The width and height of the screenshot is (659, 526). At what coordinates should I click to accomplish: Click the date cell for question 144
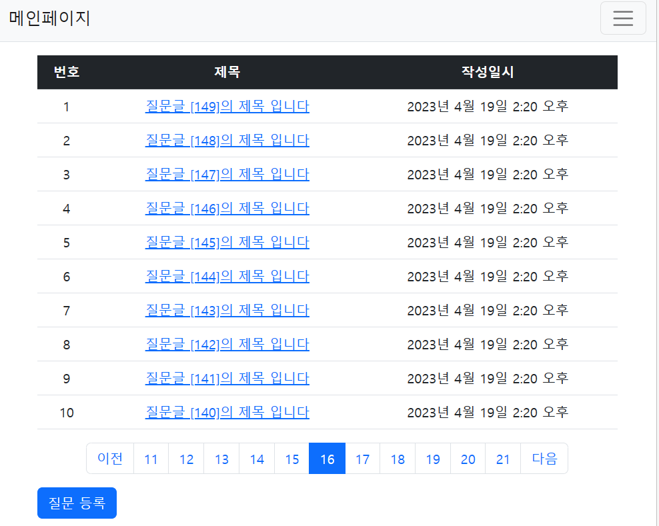pos(488,277)
